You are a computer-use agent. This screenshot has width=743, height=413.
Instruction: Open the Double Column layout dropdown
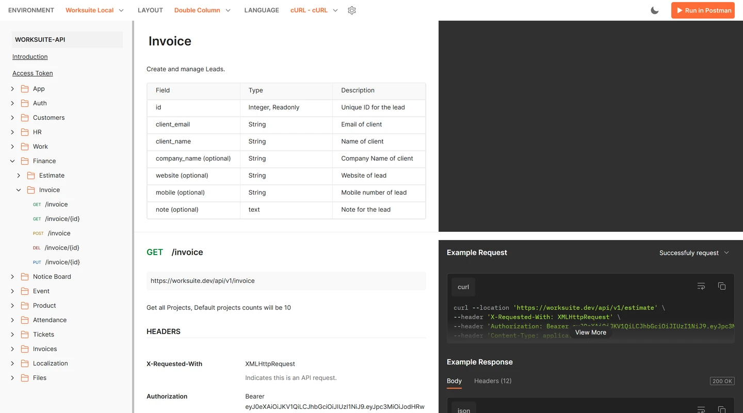202,10
